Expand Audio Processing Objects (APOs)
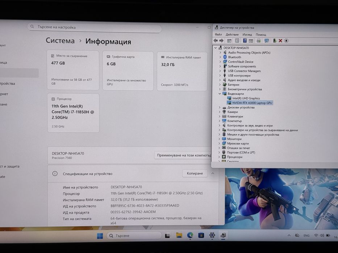The image size is (338, 253). (220, 52)
